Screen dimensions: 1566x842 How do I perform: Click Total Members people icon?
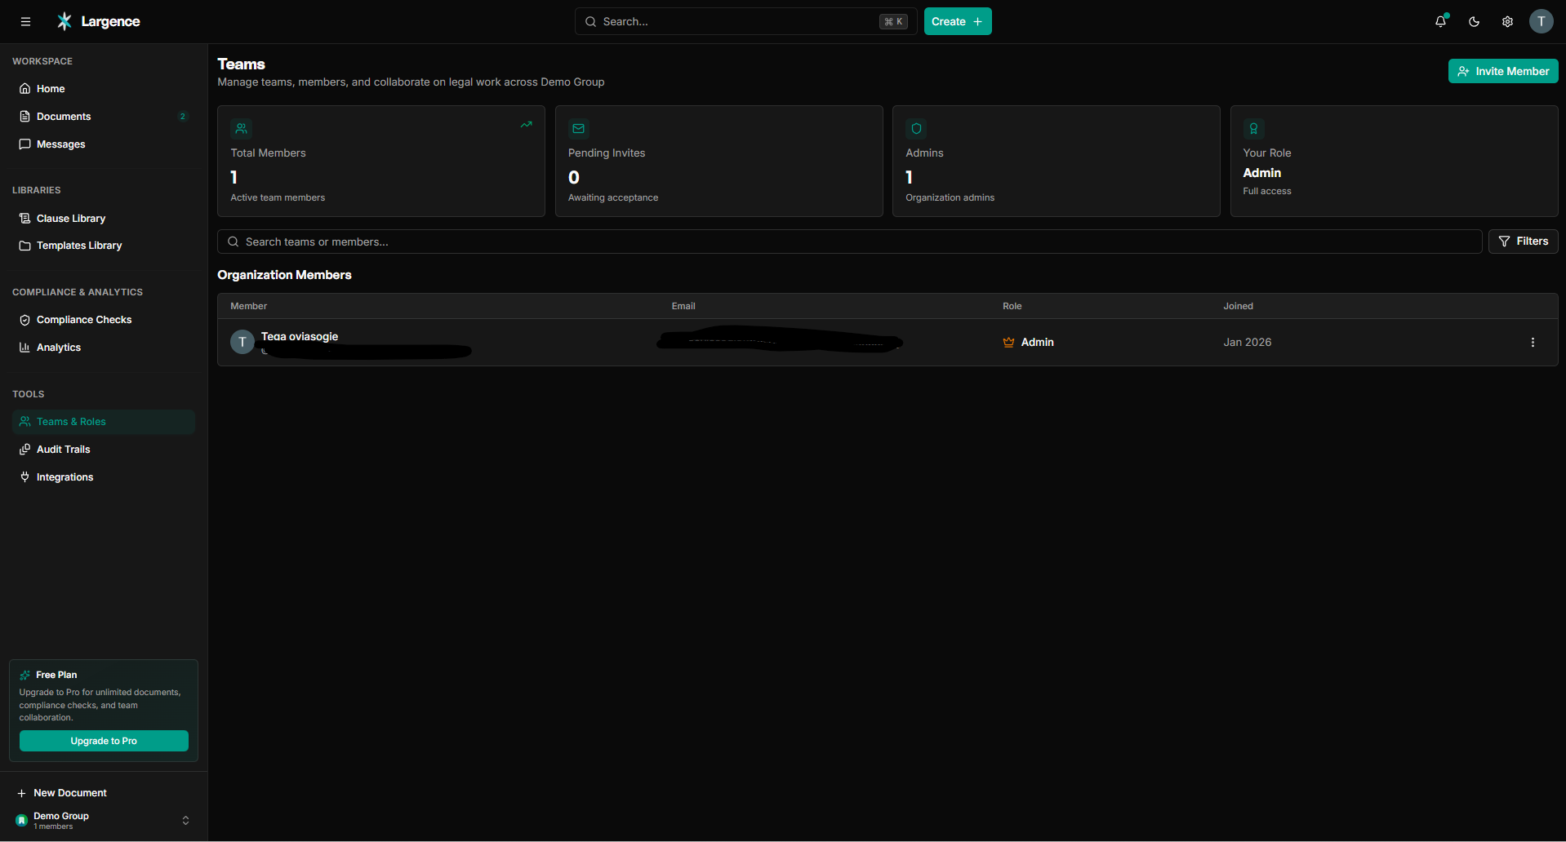(242, 129)
